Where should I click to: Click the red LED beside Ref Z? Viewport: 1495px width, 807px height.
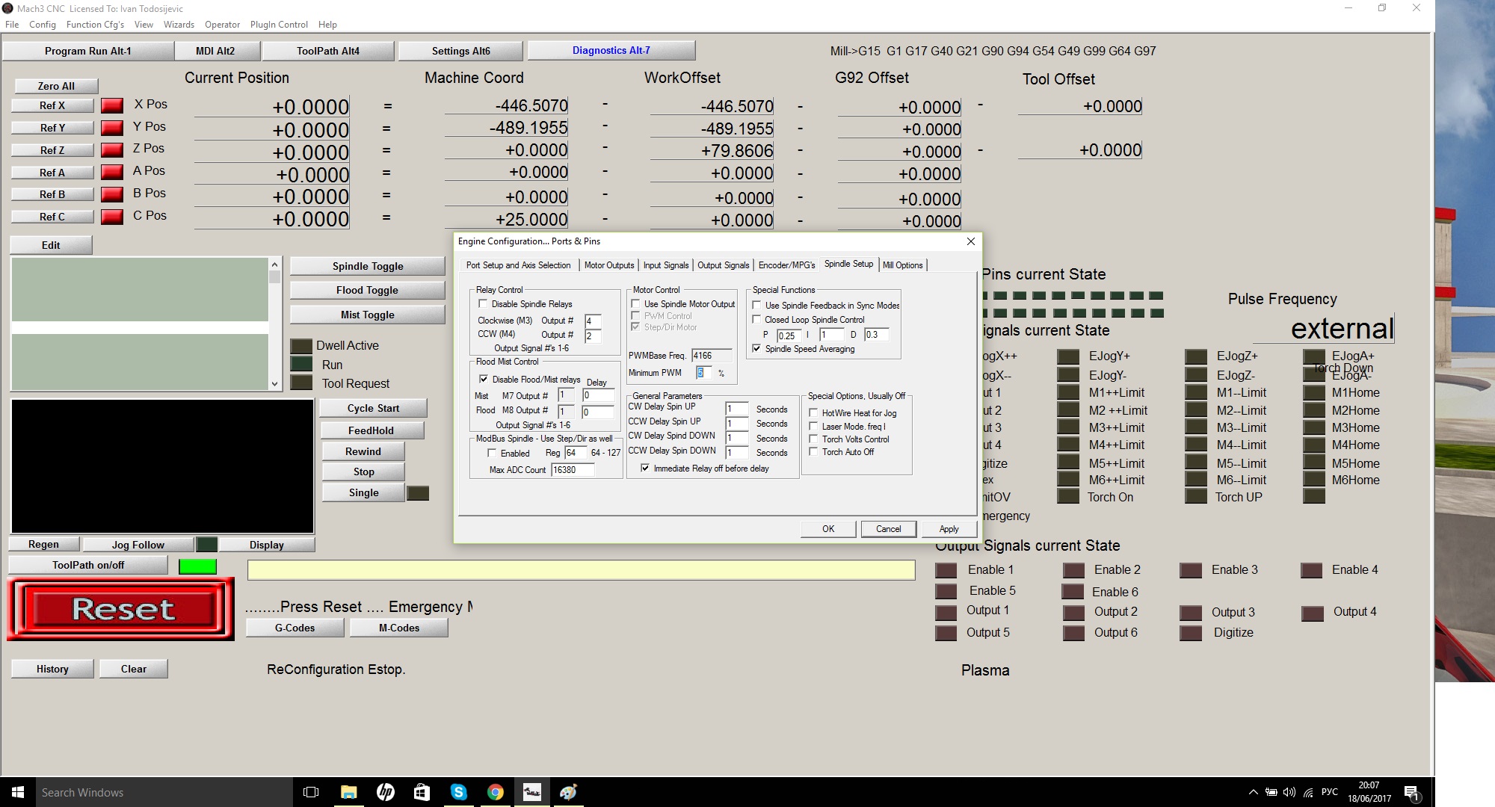click(x=112, y=150)
